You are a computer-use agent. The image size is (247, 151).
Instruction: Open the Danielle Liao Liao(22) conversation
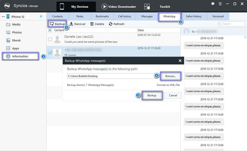(x=113, y=39)
